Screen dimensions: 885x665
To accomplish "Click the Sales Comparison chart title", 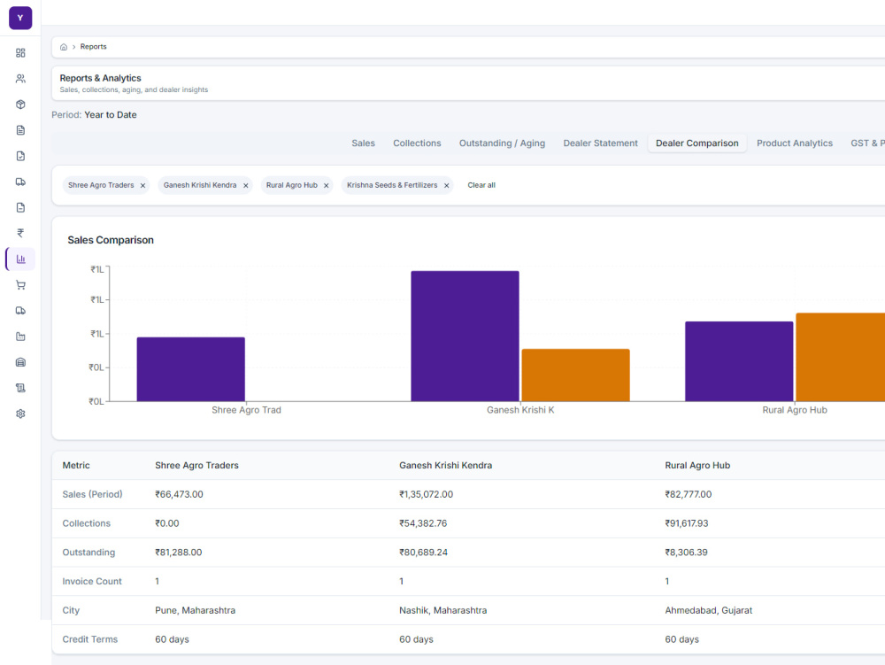I will pyautogui.click(x=111, y=240).
